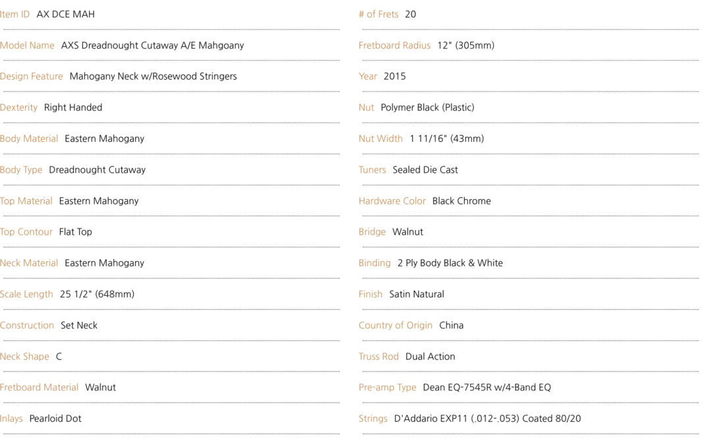Image resolution: width=712 pixels, height=445 pixels.
Task: Click the D'Addario EXP11 strings value
Action: click(x=487, y=419)
